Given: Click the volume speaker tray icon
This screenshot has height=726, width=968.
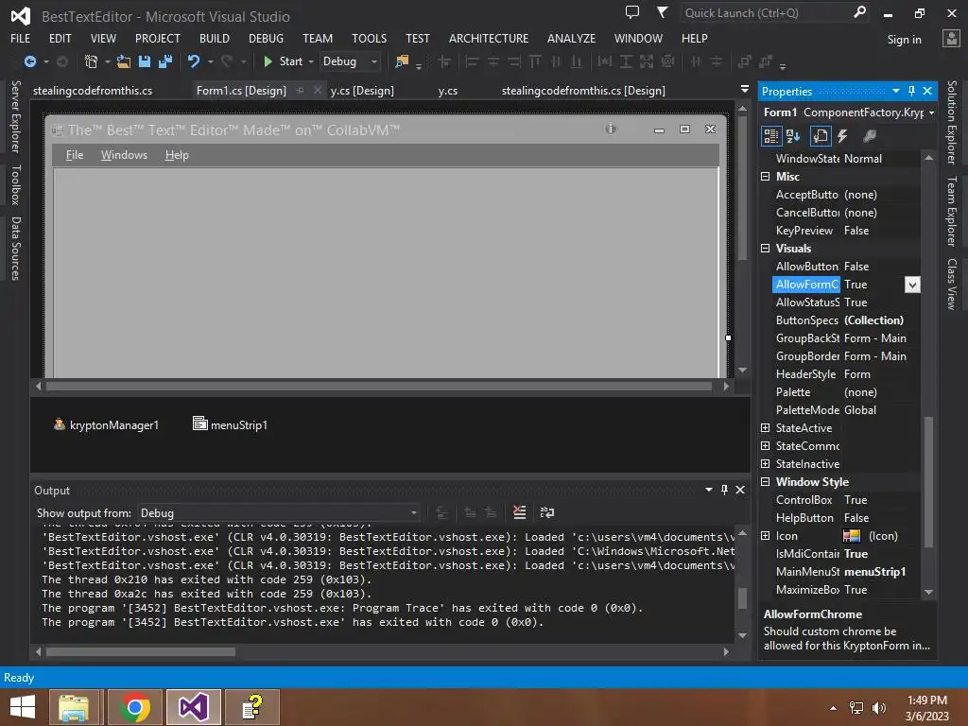Looking at the screenshot, I should click(879, 708).
